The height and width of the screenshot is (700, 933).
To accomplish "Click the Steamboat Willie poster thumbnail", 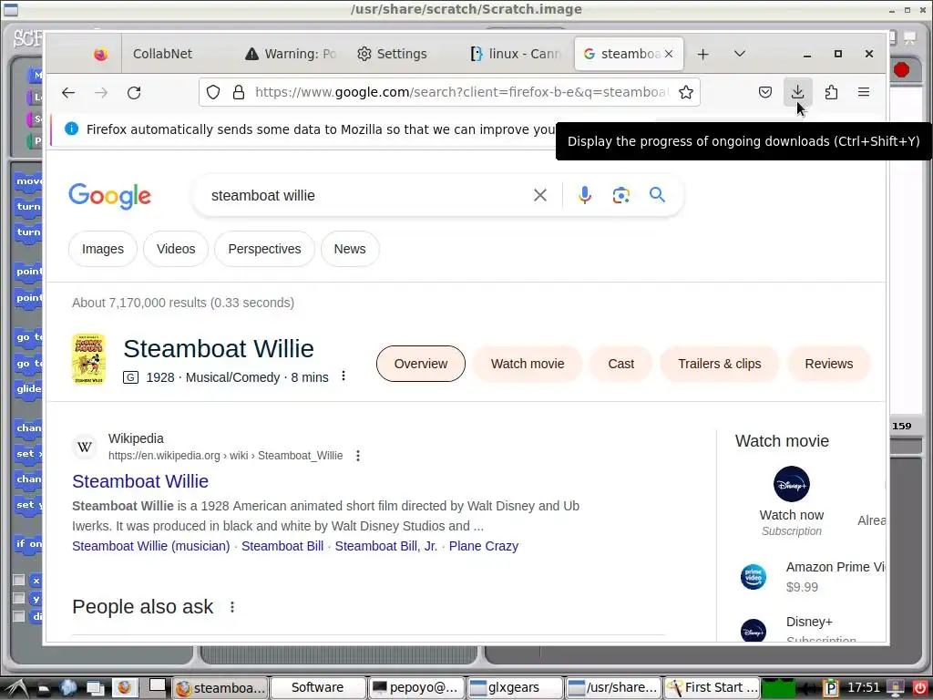I will pyautogui.click(x=88, y=359).
